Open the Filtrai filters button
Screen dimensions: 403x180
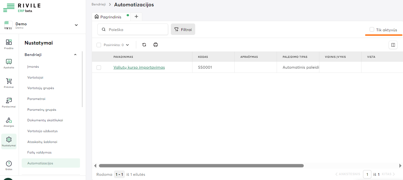tap(183, 29)
